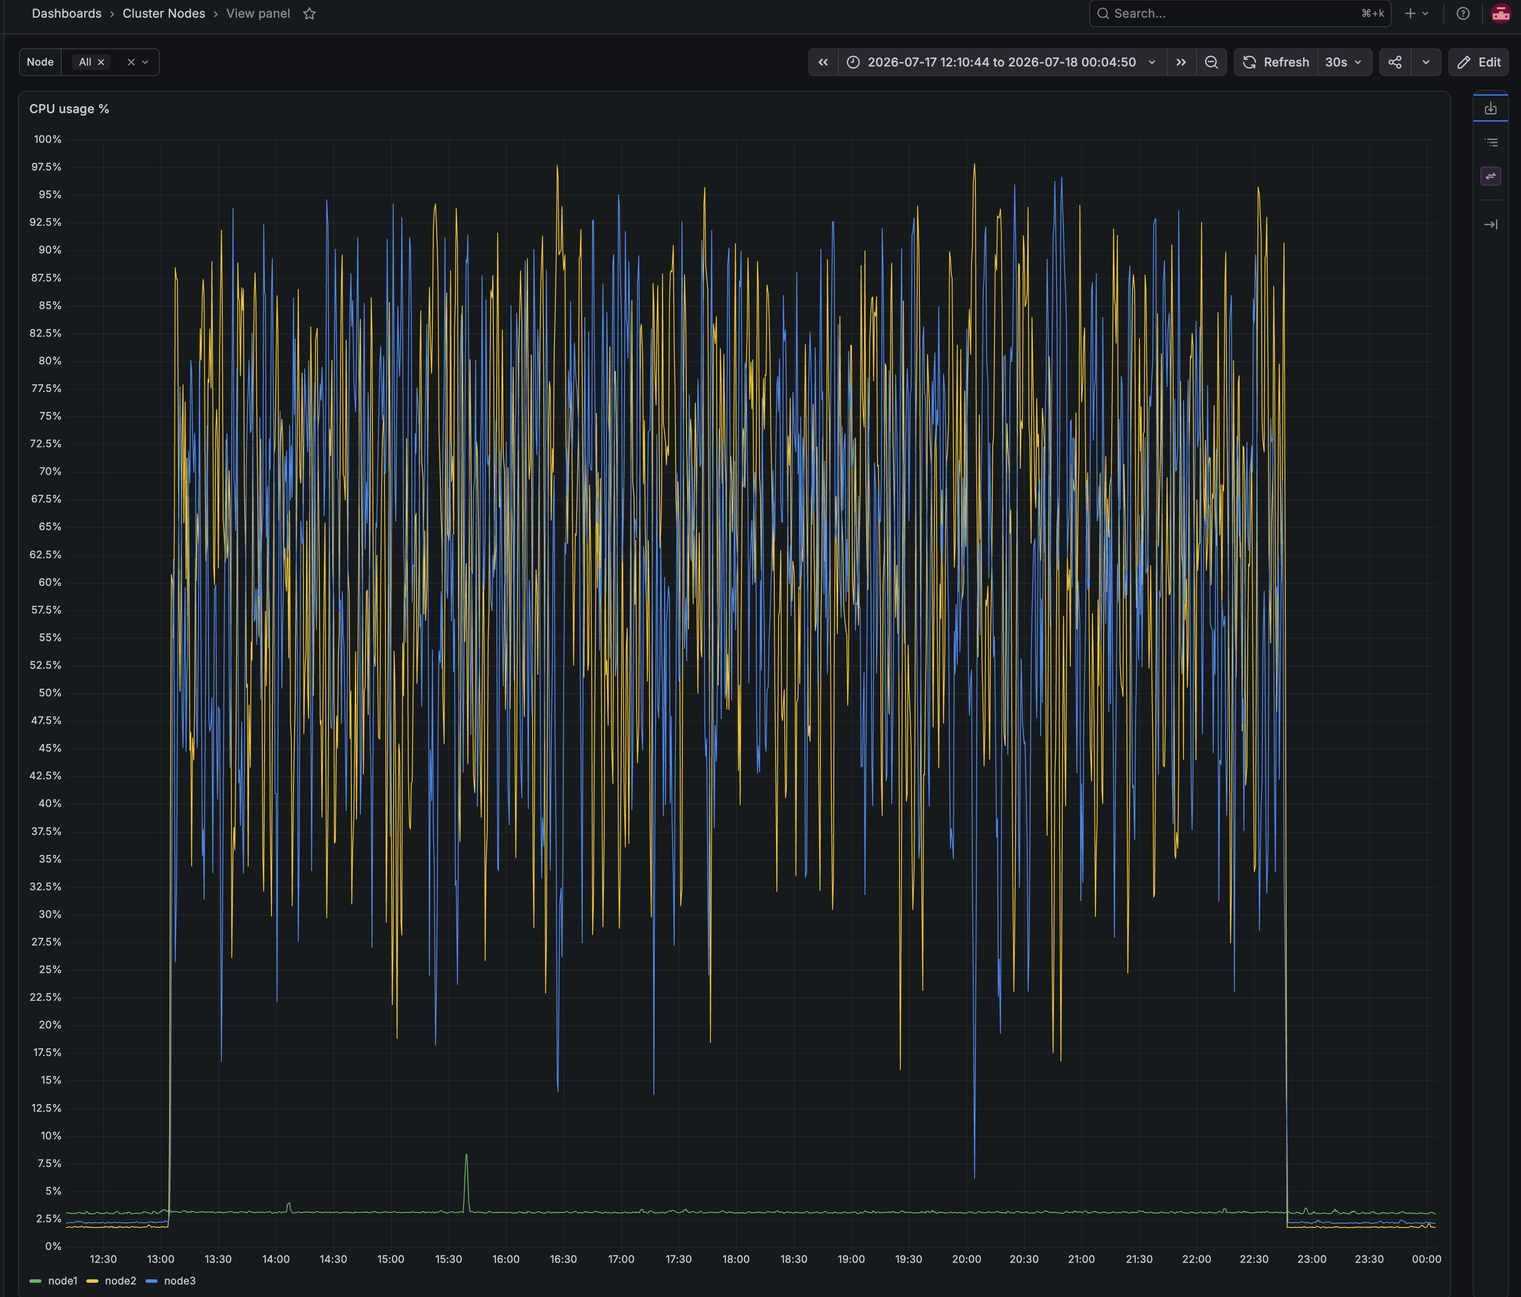1521x1297 pixels.
Task: Go to Cluster Nodes breadcrumb
Action: (x=164, y=13)
